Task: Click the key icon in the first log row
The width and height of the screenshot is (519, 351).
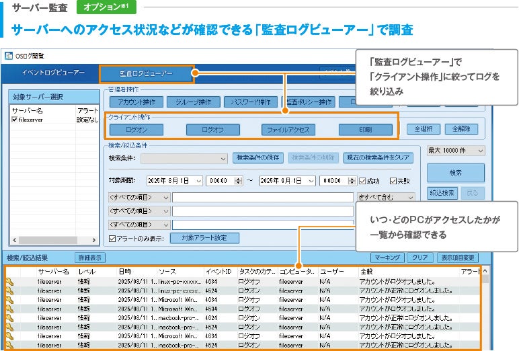Action: pos(9,282)
